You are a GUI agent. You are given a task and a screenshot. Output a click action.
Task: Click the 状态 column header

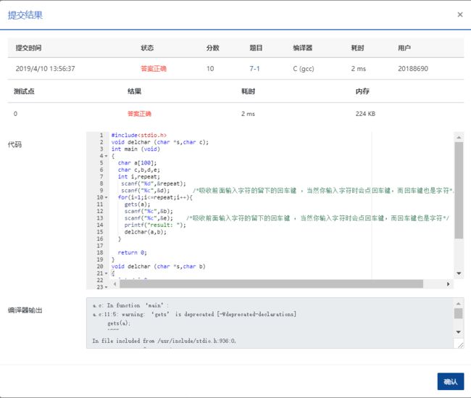tap(147, 48)
